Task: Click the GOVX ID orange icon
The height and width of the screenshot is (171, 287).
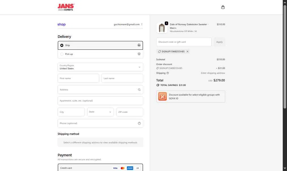Action: [x=163, y=96]
